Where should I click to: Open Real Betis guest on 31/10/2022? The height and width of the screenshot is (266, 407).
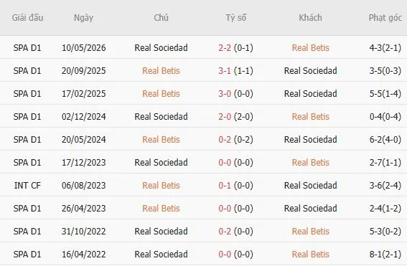coord(310,232)
